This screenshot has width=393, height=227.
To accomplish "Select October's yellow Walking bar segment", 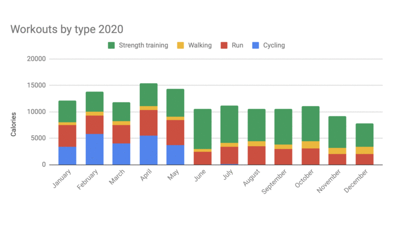I will (x=310, y=145).
